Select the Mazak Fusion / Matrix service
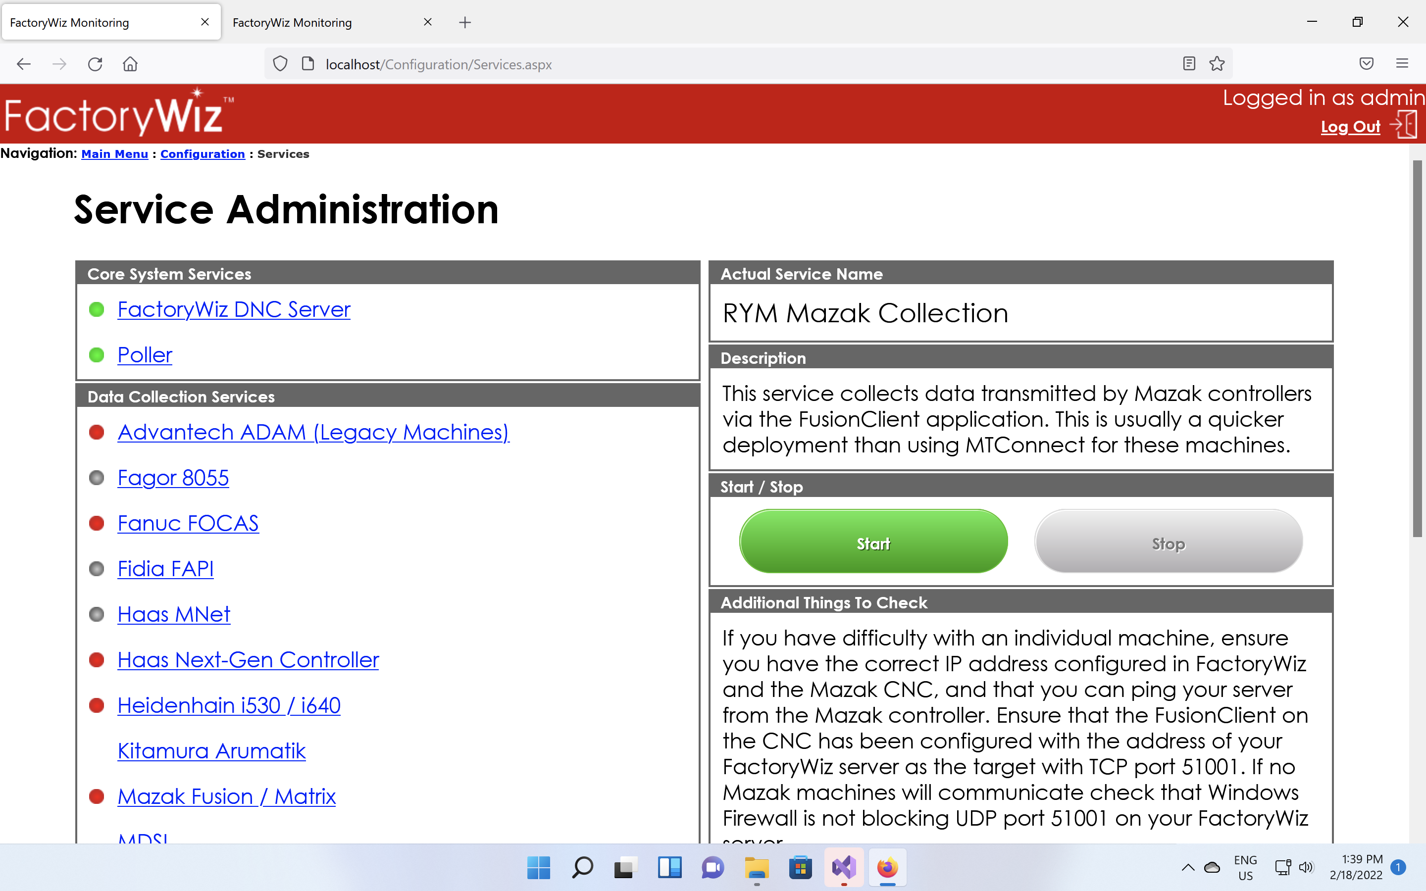This screenshot has width=1426, height=891. [x=226, y=796]
